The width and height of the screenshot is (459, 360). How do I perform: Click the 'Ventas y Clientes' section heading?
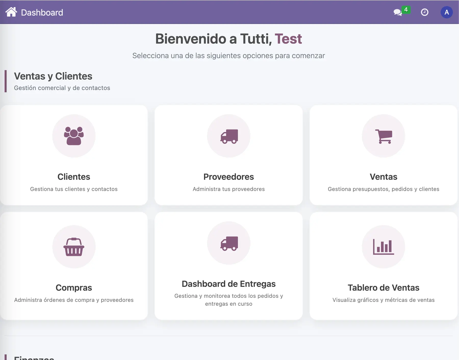(x=53, y=76)
